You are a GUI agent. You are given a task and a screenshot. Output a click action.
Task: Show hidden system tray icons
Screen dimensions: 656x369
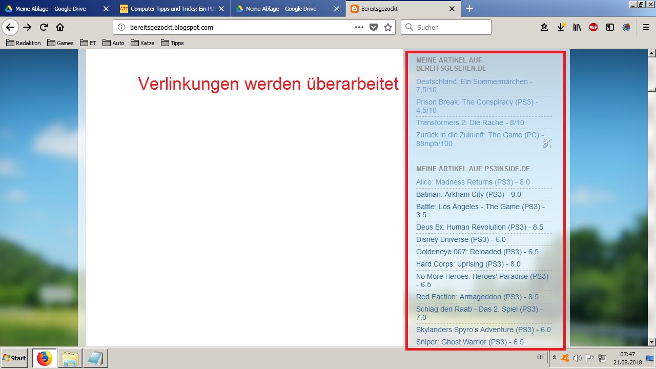click(x=554, y=358)
